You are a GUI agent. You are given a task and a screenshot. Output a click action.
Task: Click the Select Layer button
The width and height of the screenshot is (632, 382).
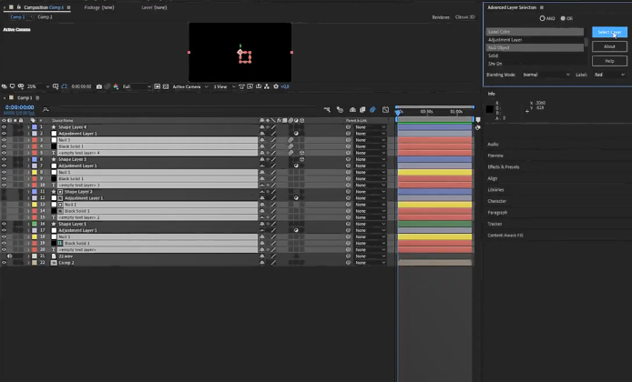(609, 32)
